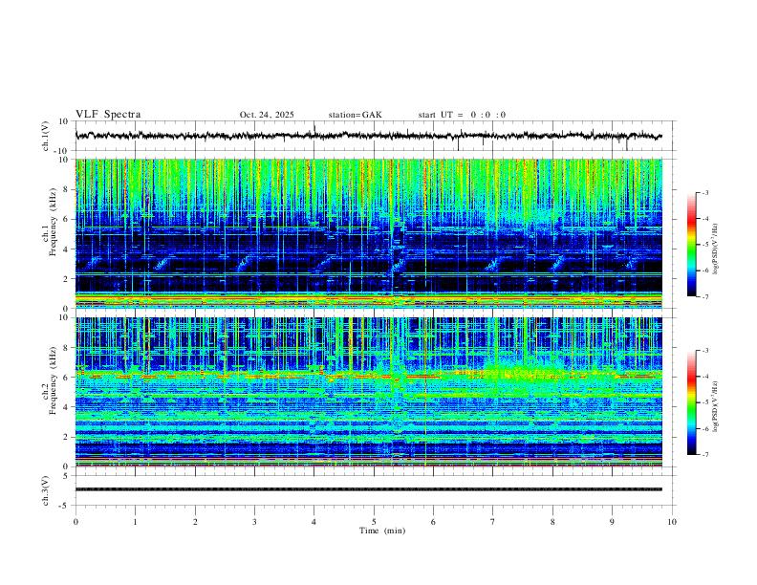Click the "ch.1(V)" waveform axis label

[46, 136]
